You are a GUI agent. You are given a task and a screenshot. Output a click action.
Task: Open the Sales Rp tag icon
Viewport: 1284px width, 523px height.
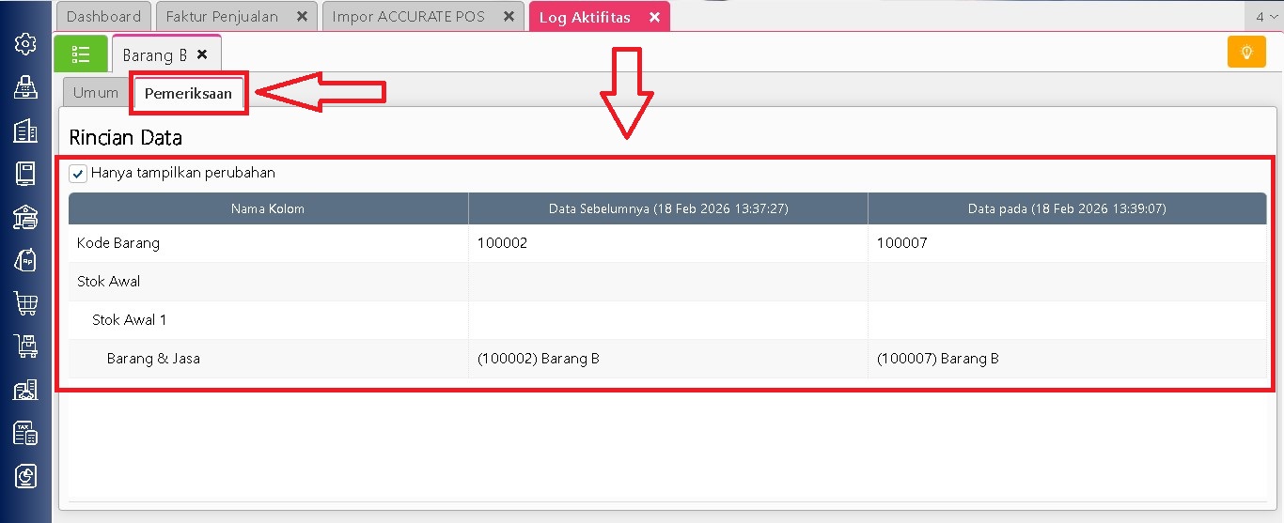tap(25, 260)
